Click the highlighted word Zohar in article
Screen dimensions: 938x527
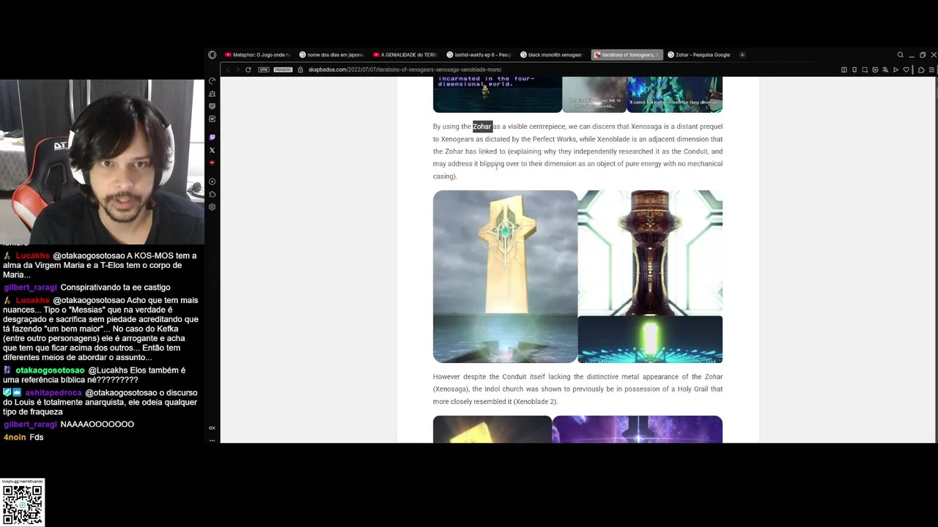pos(482,127)
